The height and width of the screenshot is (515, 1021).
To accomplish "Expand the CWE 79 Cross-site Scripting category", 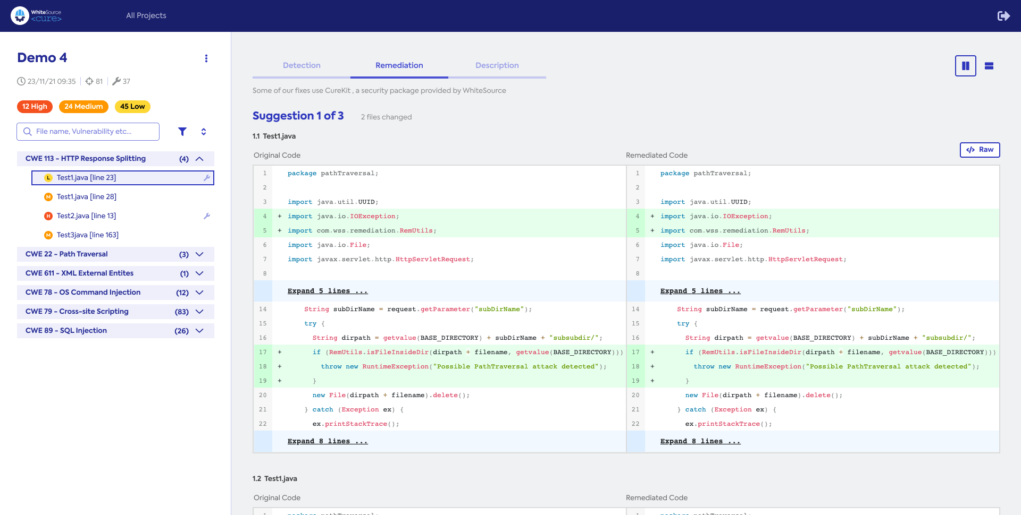I will (x=199, y=312).
